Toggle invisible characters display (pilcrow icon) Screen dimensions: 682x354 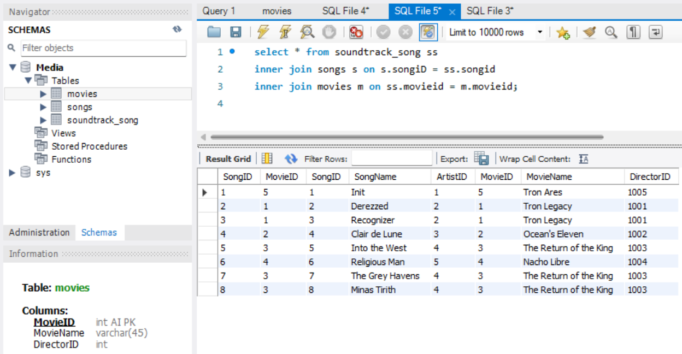[x=633, y=32]
